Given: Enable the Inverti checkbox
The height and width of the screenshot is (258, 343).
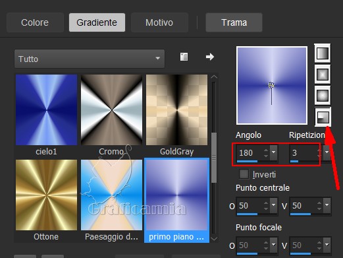Looking at the screenshot, I should click(244, 174).
